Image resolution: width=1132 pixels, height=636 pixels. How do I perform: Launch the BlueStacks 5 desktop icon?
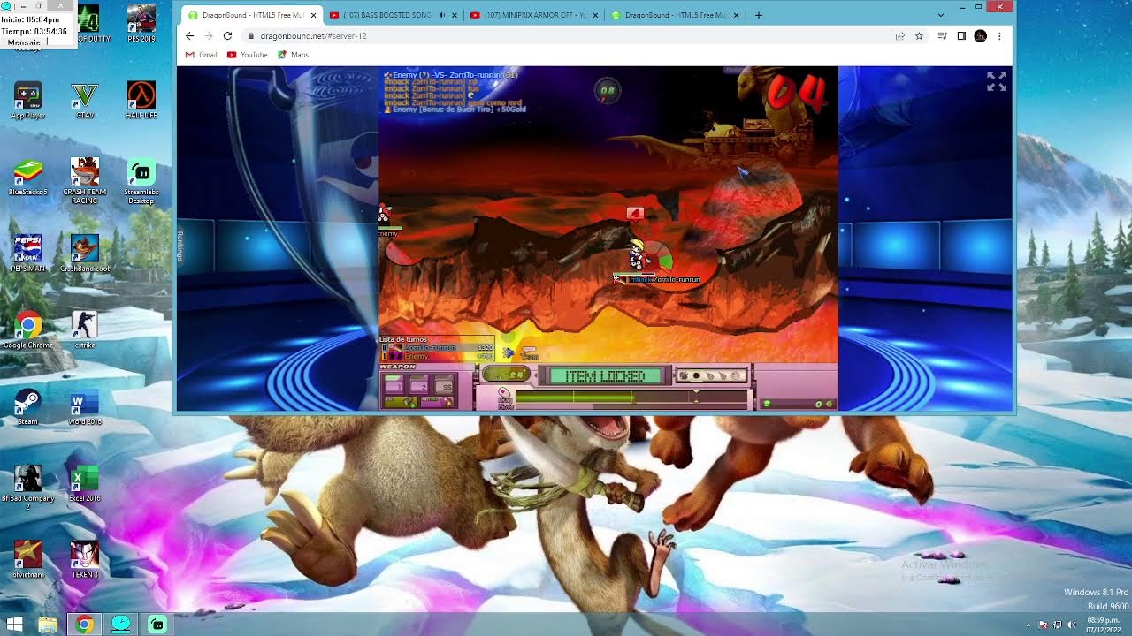tap(28, 177)
